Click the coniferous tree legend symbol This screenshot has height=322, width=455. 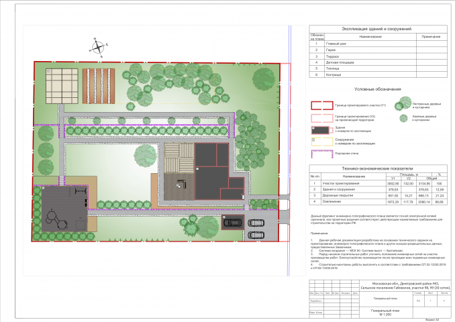[403, 118]
